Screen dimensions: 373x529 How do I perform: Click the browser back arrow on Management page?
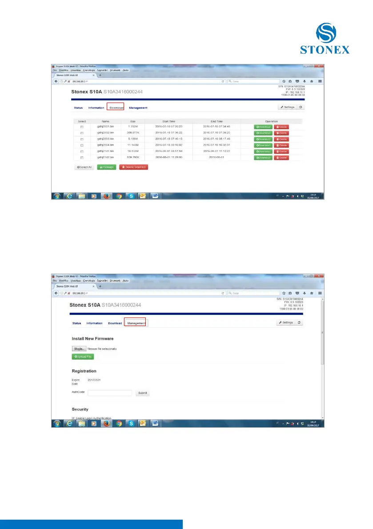coord(56,293)
